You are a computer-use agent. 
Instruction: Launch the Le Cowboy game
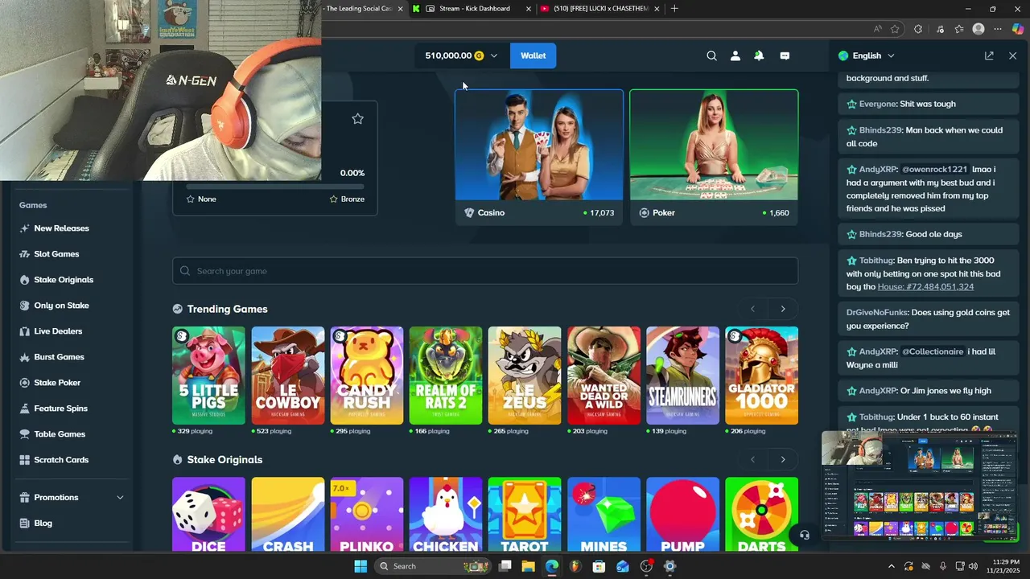287,376
